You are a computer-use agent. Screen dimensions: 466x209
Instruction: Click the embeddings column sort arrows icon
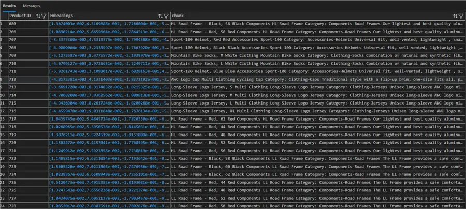pyautogui.click(x=161, y=16)
